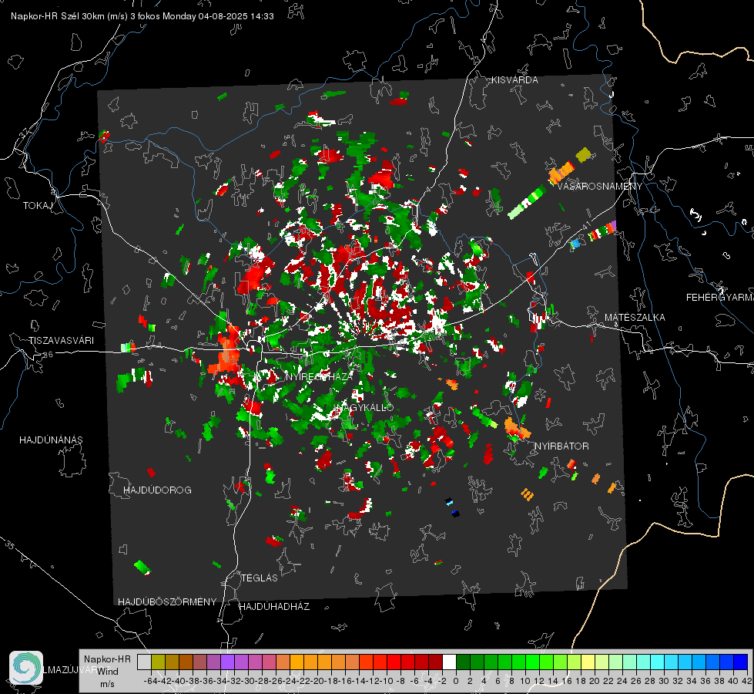Click the road number 37 near Tokaj
The image size is (754, 694).
[x=25, y=132]
